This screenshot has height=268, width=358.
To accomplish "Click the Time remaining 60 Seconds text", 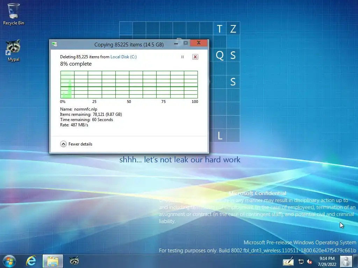I will click(87, 120).
